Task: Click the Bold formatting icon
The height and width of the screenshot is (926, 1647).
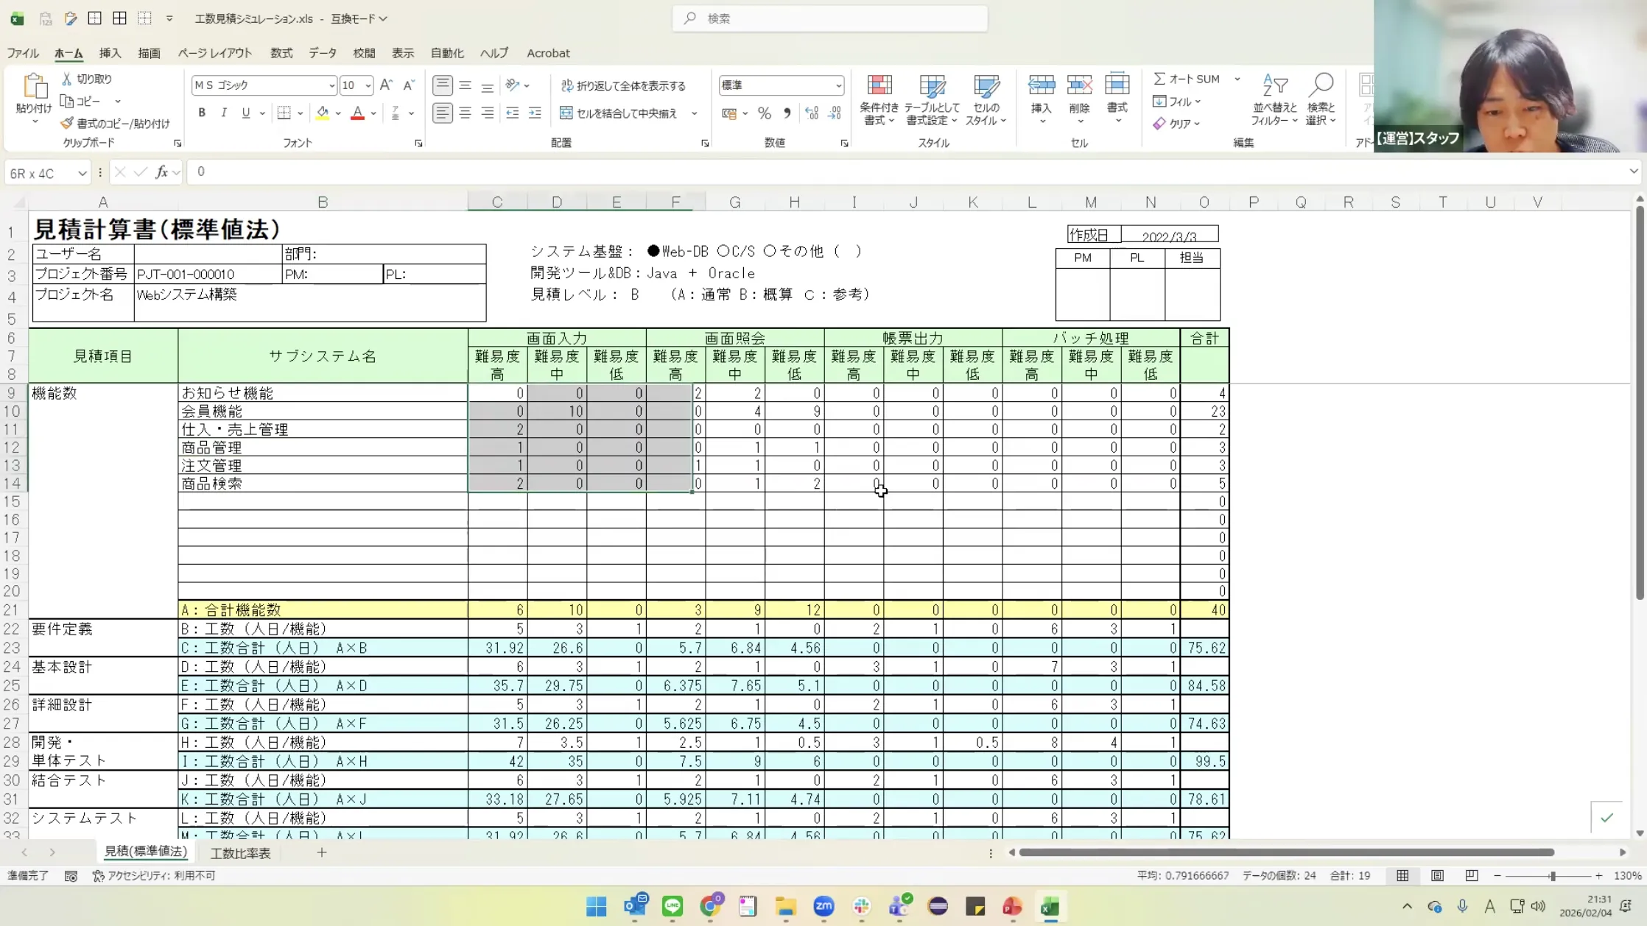Action: click(x=202, y=113)
